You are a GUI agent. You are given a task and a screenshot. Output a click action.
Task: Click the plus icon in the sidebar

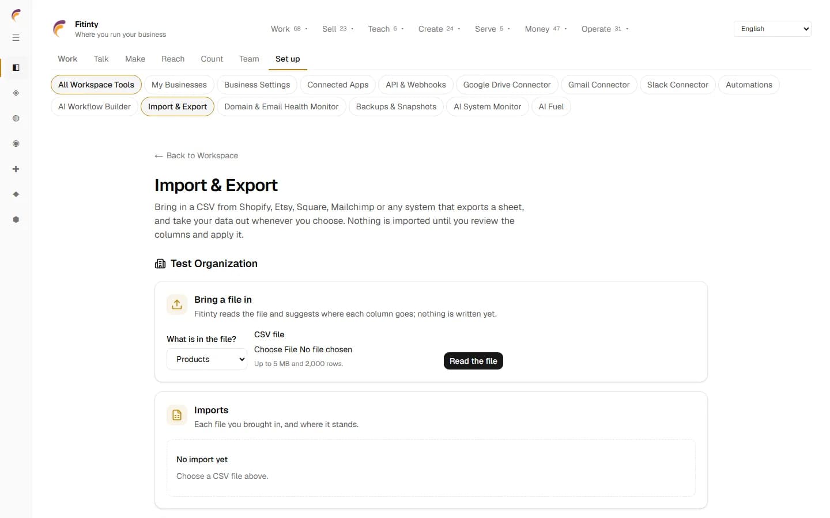click(x=16, y=169)
